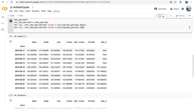This screenshot has height=109, width=194.
Task: Open the browser three-dot menu
Action: (191, 2)
